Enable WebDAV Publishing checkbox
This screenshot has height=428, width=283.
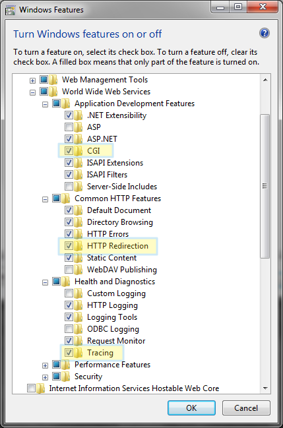(69, 270)
